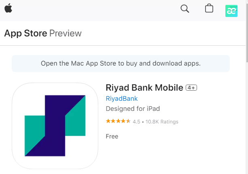Click the Preview heading text
The width and height of the screenshot is (248, 174).
point(65,33)
